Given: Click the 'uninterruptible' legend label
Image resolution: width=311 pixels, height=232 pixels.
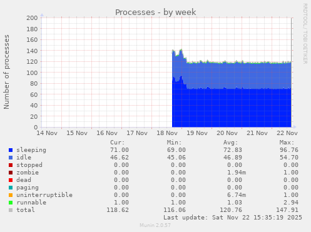Looking at the screenshot, I should click(x=44, y=195).
